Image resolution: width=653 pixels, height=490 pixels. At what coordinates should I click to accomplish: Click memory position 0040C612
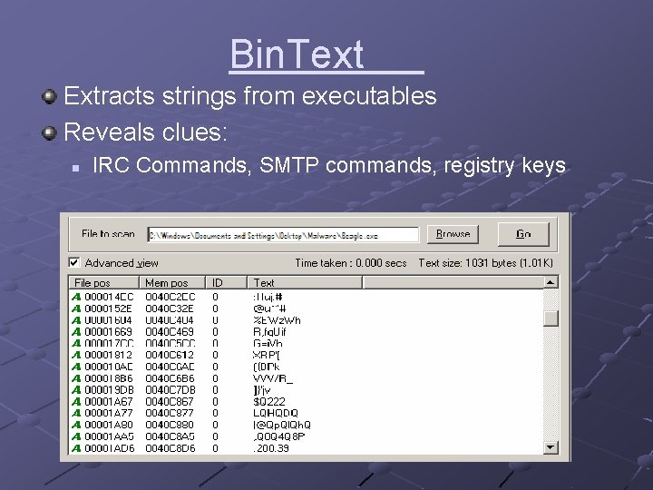(x=170, y=355)
